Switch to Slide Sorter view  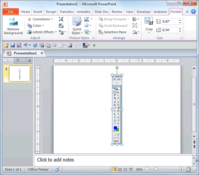click(x=120, y=169)
